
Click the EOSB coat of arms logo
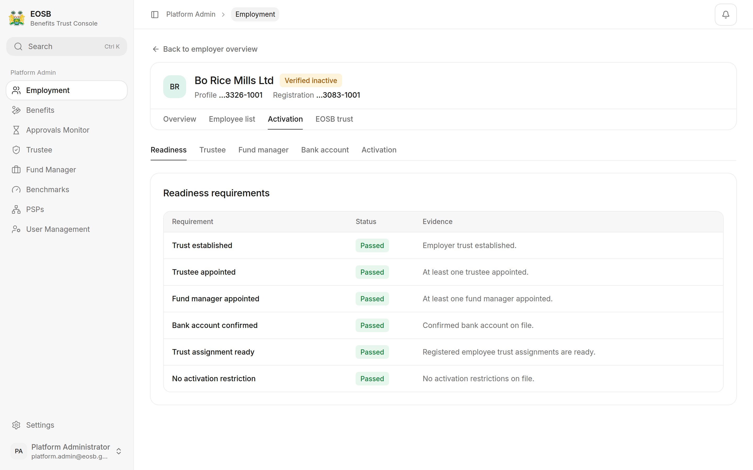(x=16, y=18)
